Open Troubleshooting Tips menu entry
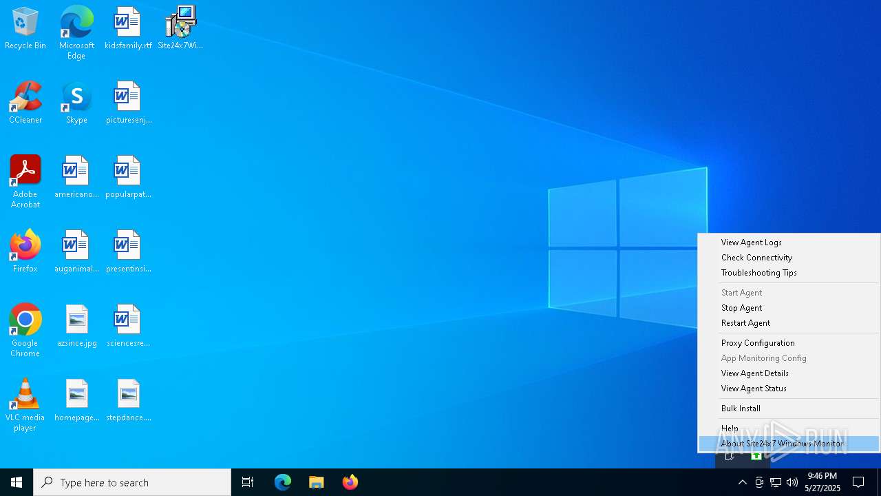 click(789, 273)
